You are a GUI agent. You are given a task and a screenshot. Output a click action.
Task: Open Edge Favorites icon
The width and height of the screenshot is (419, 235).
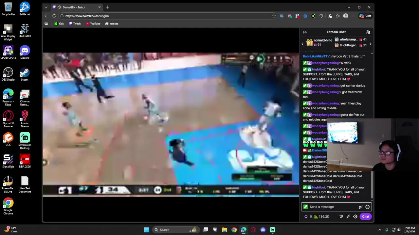click(338, 16)
